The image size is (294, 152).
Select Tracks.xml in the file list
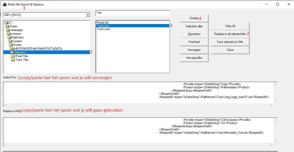pos(103,29)
